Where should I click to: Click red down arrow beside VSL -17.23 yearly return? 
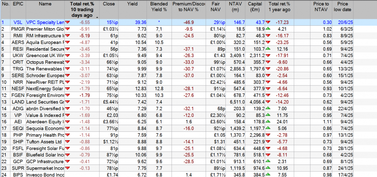[267, 22]
